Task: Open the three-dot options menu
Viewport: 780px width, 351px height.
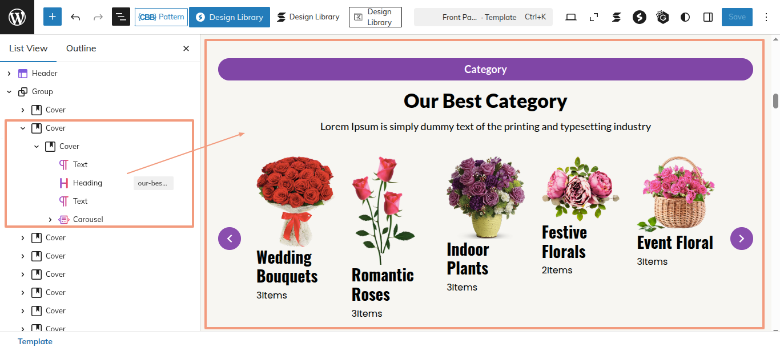Action: (766, 17)
